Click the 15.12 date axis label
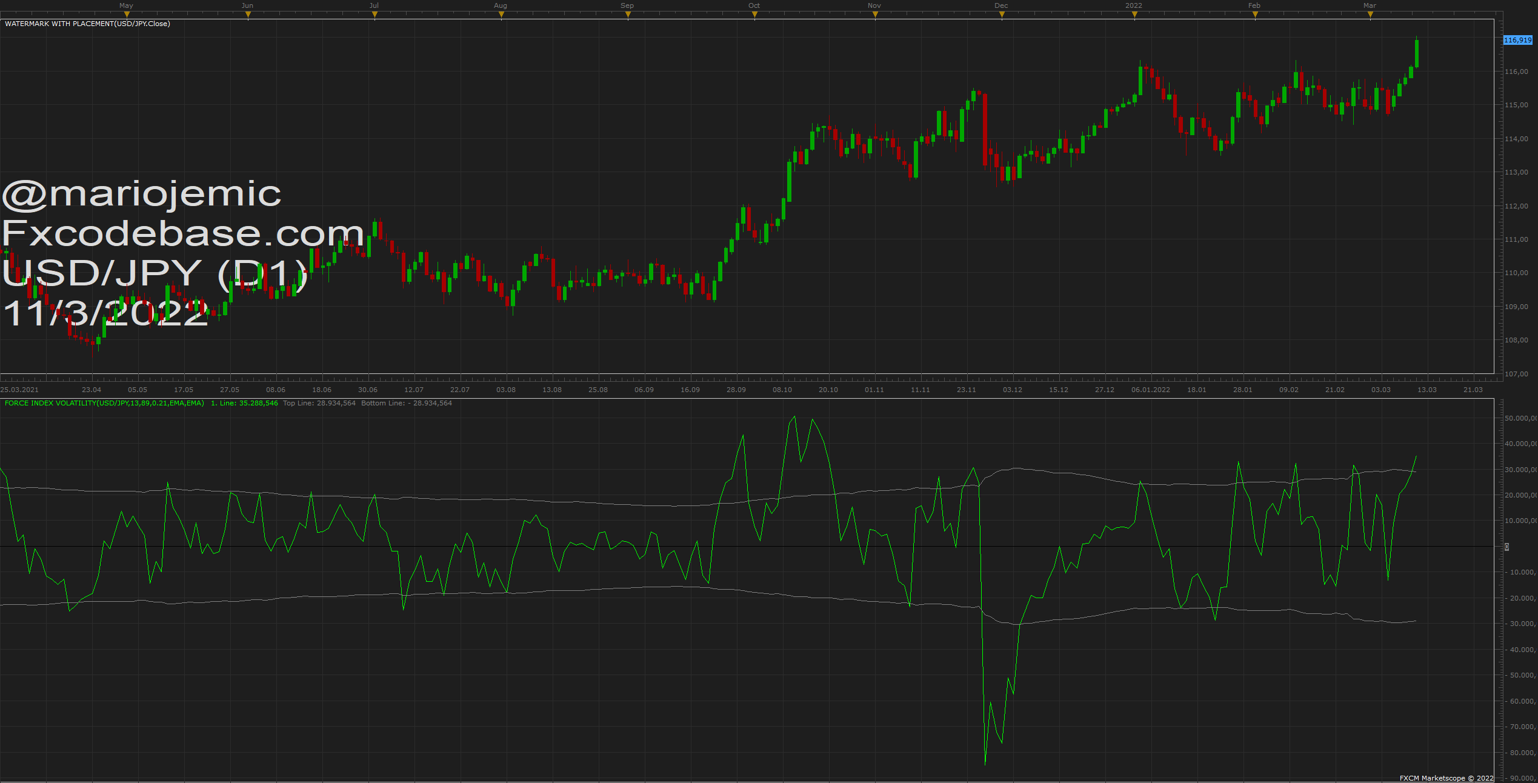 click(x=1059, y=390)
